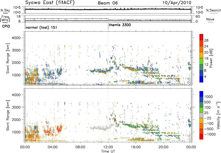Click the red bottom segment of Velocity colorbar
The image size is (221, 153).
coord(201,137)
